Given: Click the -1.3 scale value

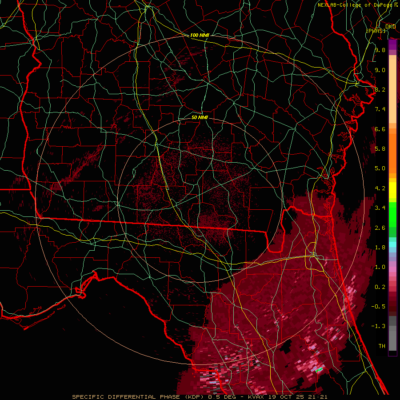Looking at the screenshot, I should [378, 326].
